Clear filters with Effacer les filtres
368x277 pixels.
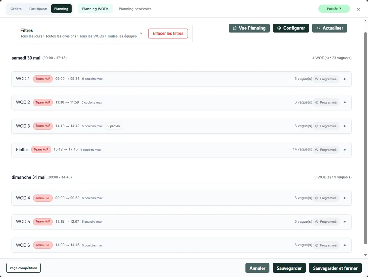(168, 33)
